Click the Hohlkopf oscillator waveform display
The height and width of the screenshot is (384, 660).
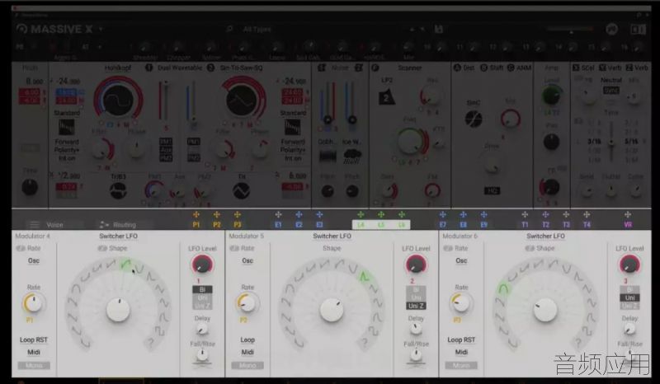[118, 100]
